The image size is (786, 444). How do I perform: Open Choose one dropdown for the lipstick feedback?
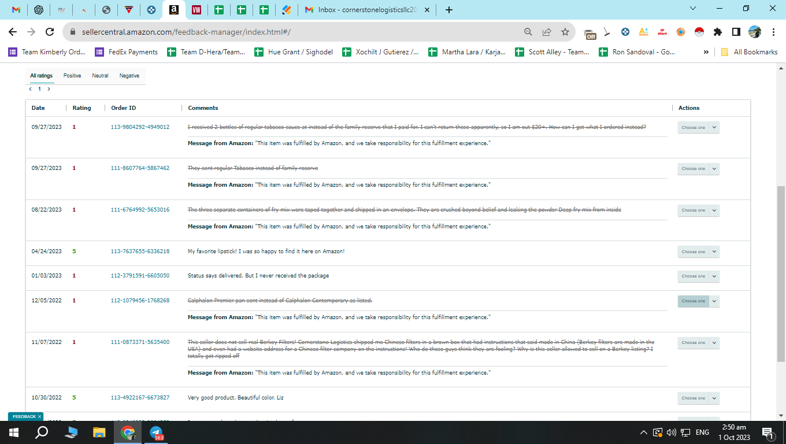point(698,252)
